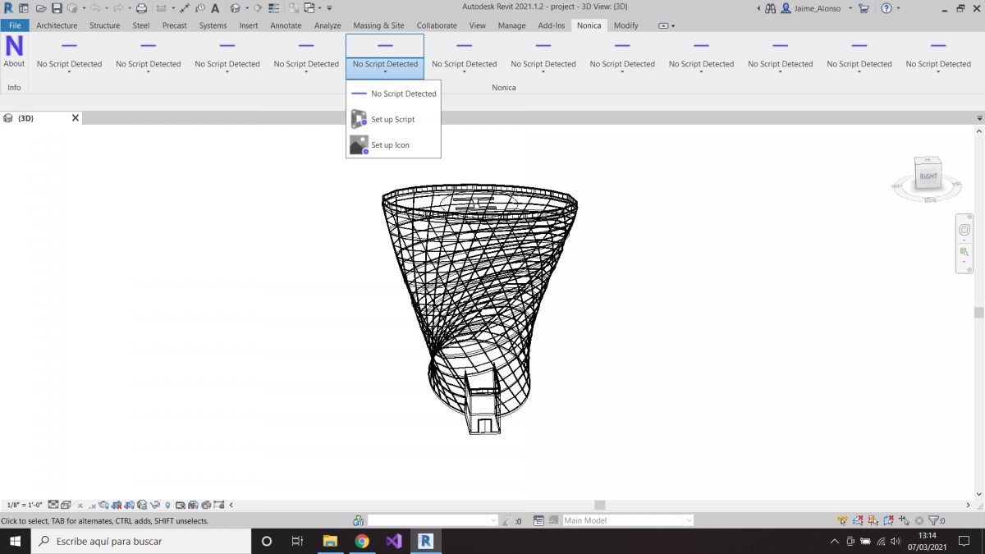985x554 pixels.
Task: Click "Set up Script" in the Nonica dropdown
Action: [392, 119]
